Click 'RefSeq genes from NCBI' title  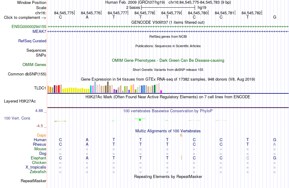(x=168, y=37)
